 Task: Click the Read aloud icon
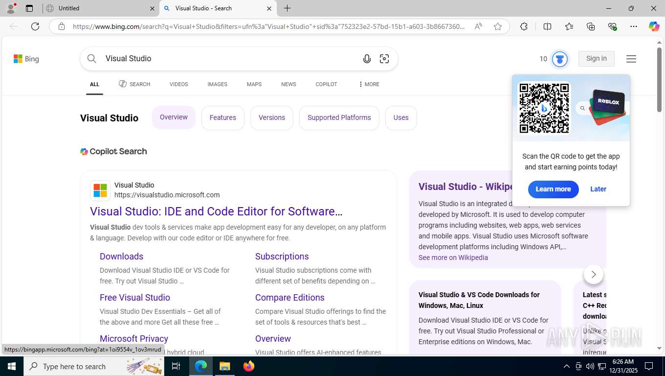[x=478, y=26]
